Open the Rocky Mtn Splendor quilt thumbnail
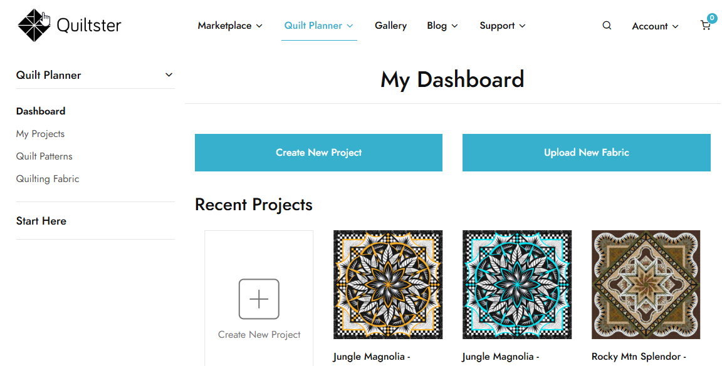Screen dimensions: 722x366 (x=646, y=285)
